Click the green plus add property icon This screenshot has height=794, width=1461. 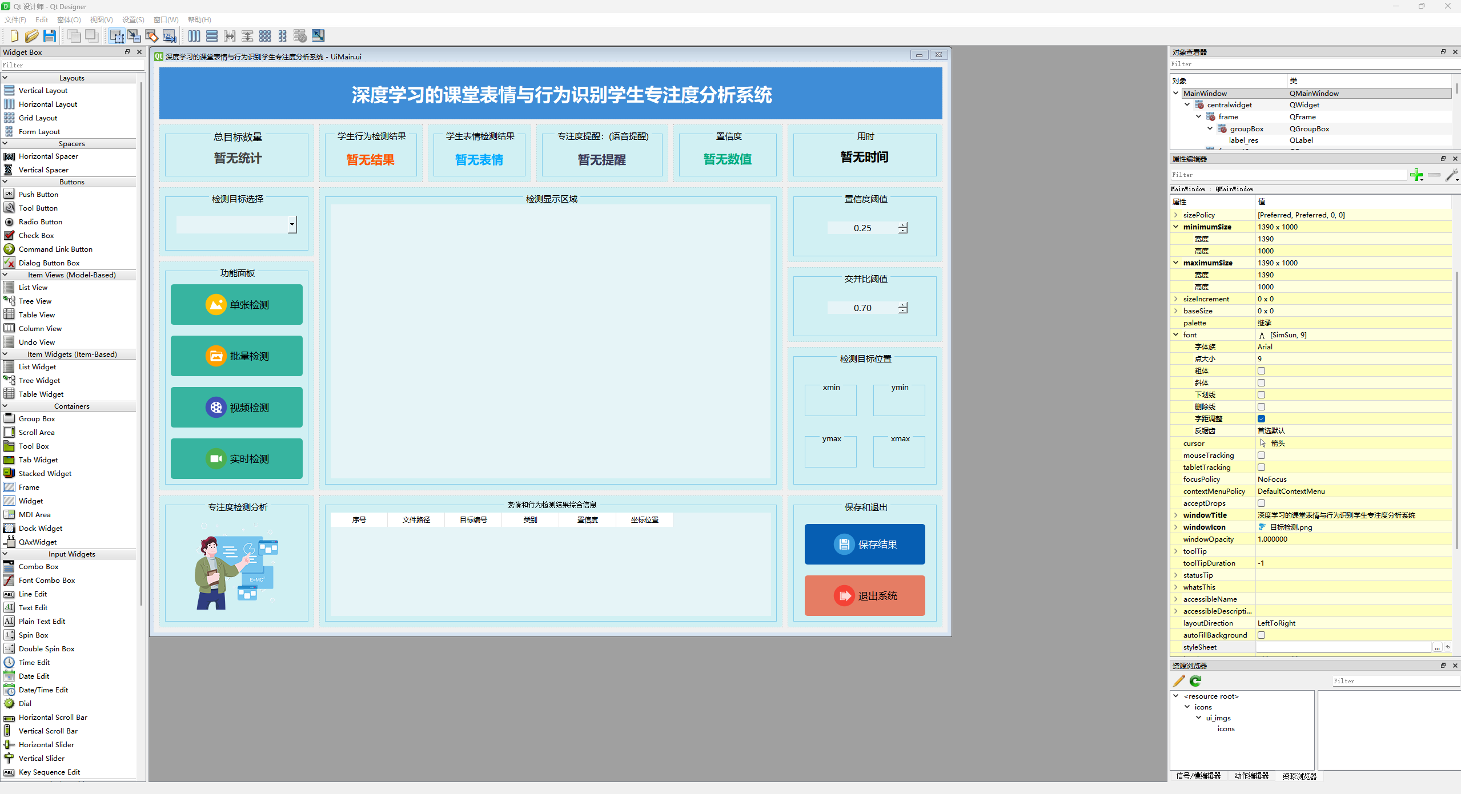(x=1416, y=175)
